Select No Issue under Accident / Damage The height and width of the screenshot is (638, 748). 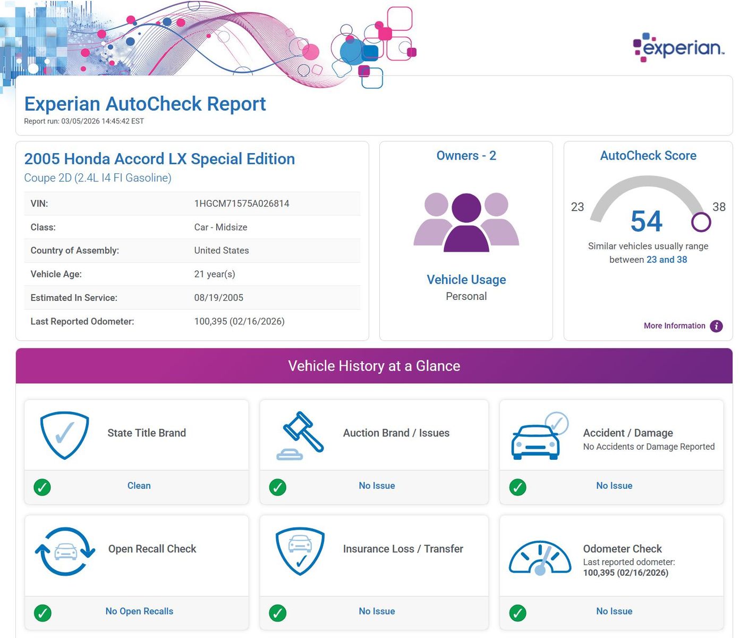pyautogui.click(x=614, y=486)
